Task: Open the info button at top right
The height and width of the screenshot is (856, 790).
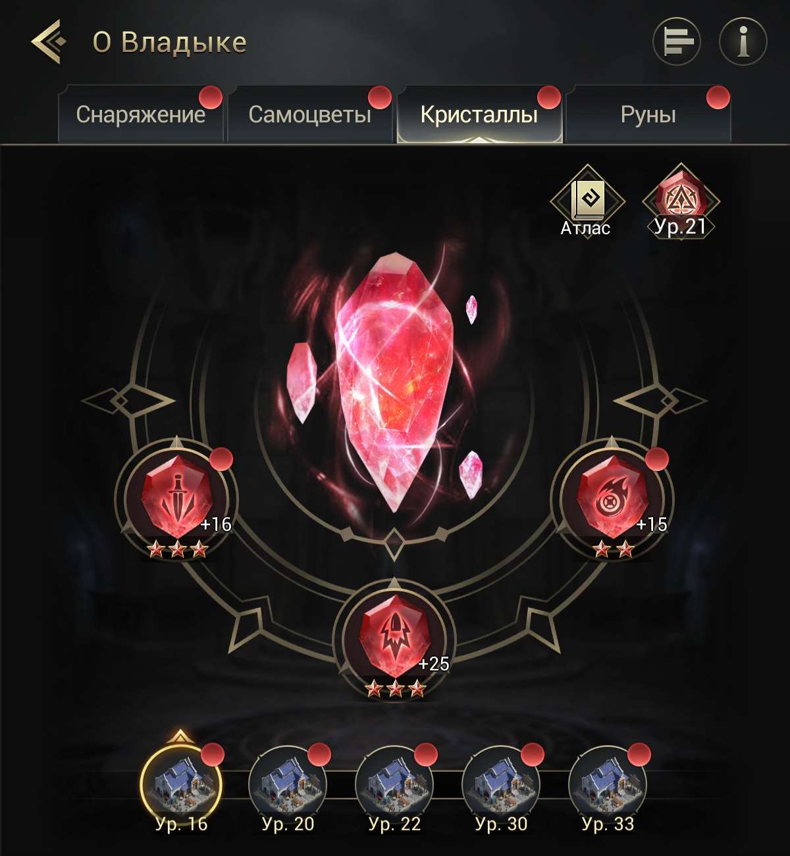Action: point(743,41)
